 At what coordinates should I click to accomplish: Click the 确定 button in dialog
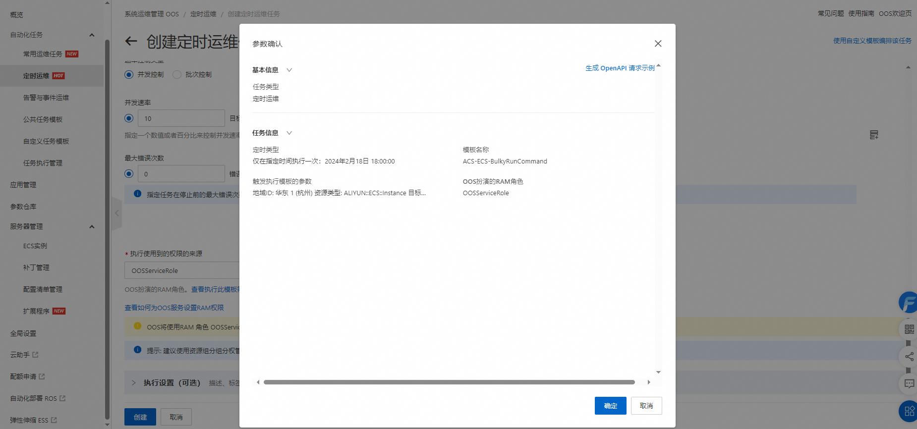point(610,406)
